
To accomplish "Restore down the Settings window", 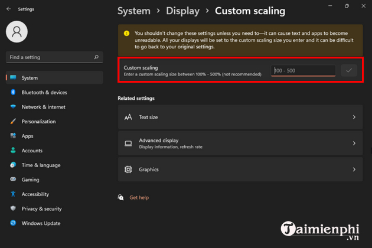I will coord(347,6).
